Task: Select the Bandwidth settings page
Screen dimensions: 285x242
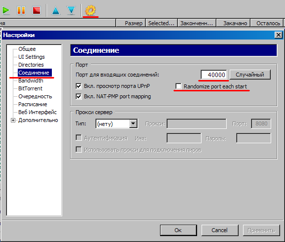Action: [31, 81]
